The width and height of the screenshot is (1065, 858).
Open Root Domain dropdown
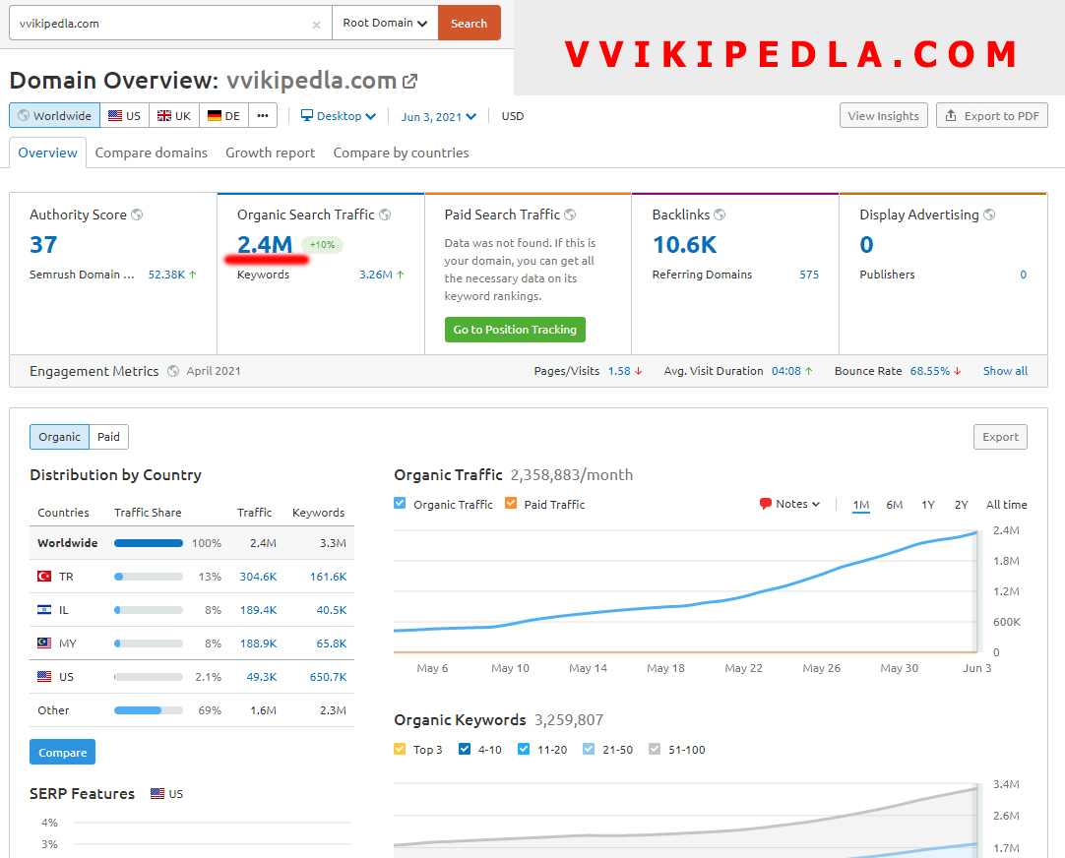[x=385, y=23]
